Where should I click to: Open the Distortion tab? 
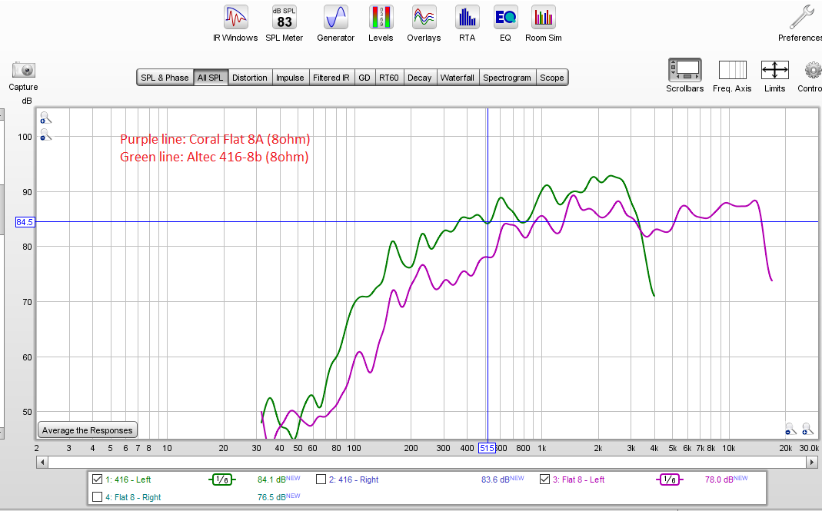(x=250, y=78)
